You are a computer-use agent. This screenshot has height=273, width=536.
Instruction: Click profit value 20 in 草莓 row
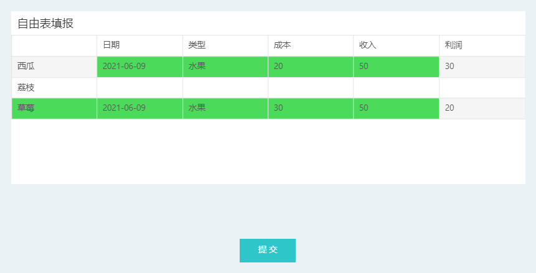[x=482, y=108]
